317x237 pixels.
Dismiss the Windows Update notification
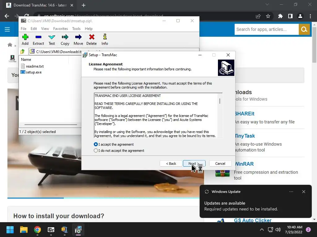[304, 192]
